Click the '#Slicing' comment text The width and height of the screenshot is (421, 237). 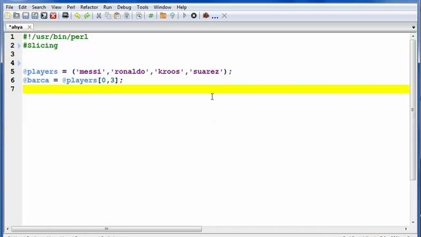(41, 45)
